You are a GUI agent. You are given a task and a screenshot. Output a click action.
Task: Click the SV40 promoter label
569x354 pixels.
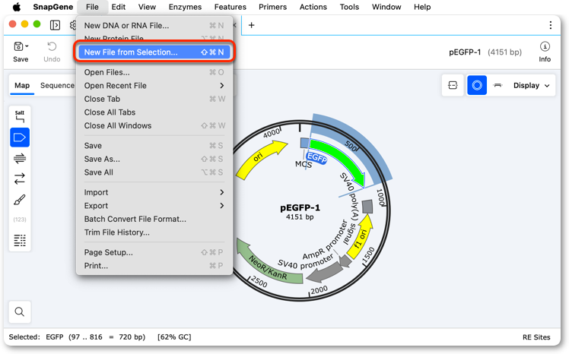305,261
